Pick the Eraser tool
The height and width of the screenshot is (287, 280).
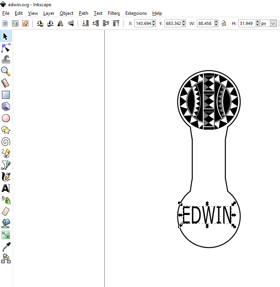pos(6,212)
